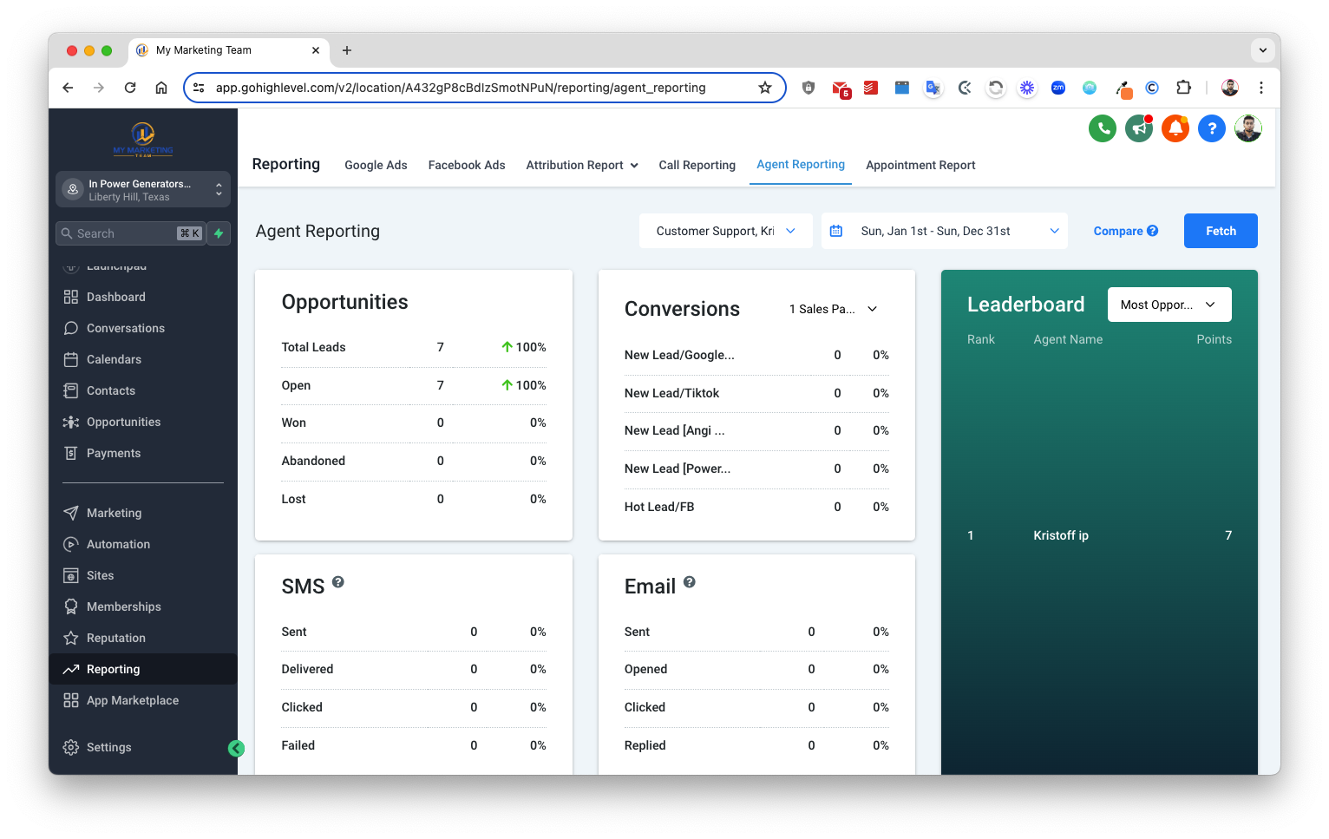Image resolution: width=1329 pixels, height=839 pixels.
Task: Open Conversations in the sidebar
Action: pyautogui.click(x=125, y=328)
